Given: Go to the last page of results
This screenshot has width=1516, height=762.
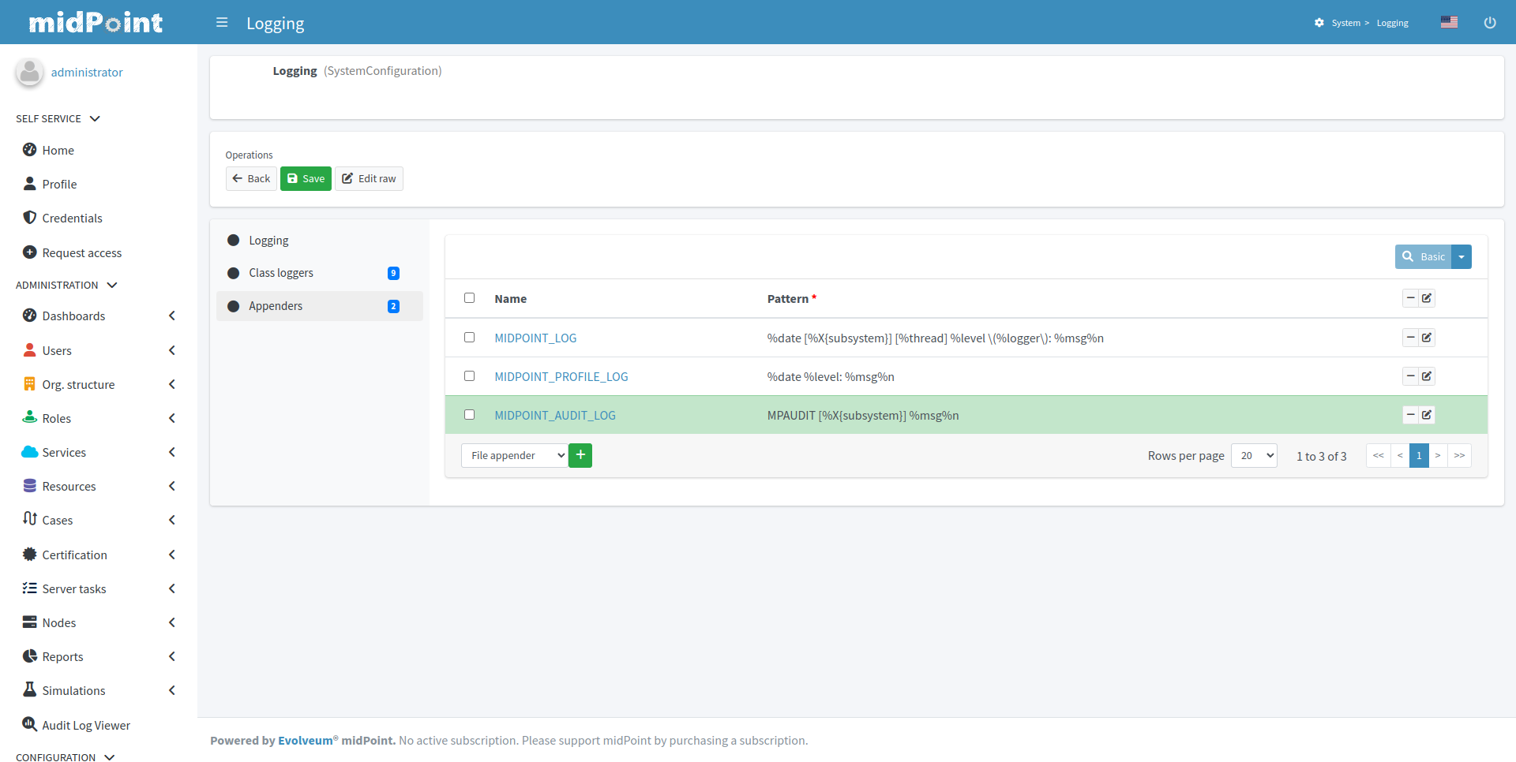Looking at the screenshot, I should point(1459,455).
